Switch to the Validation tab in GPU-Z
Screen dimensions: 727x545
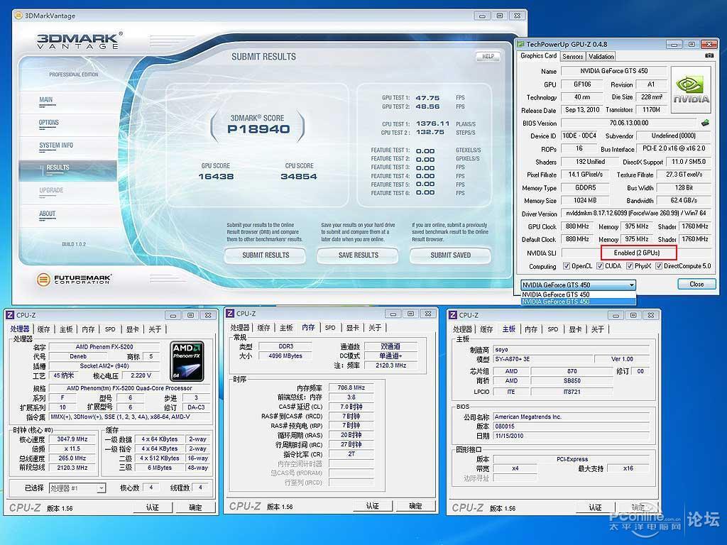point(601,56)
